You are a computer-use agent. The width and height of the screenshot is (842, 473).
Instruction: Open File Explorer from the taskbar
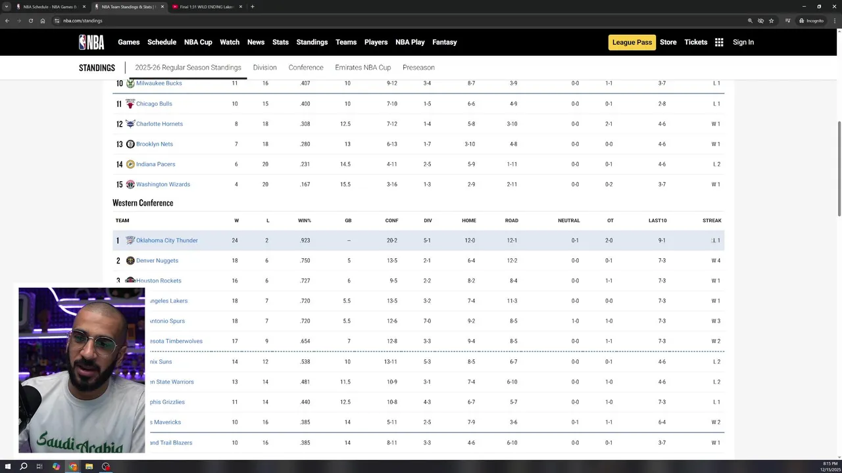[x=89, y=466]
